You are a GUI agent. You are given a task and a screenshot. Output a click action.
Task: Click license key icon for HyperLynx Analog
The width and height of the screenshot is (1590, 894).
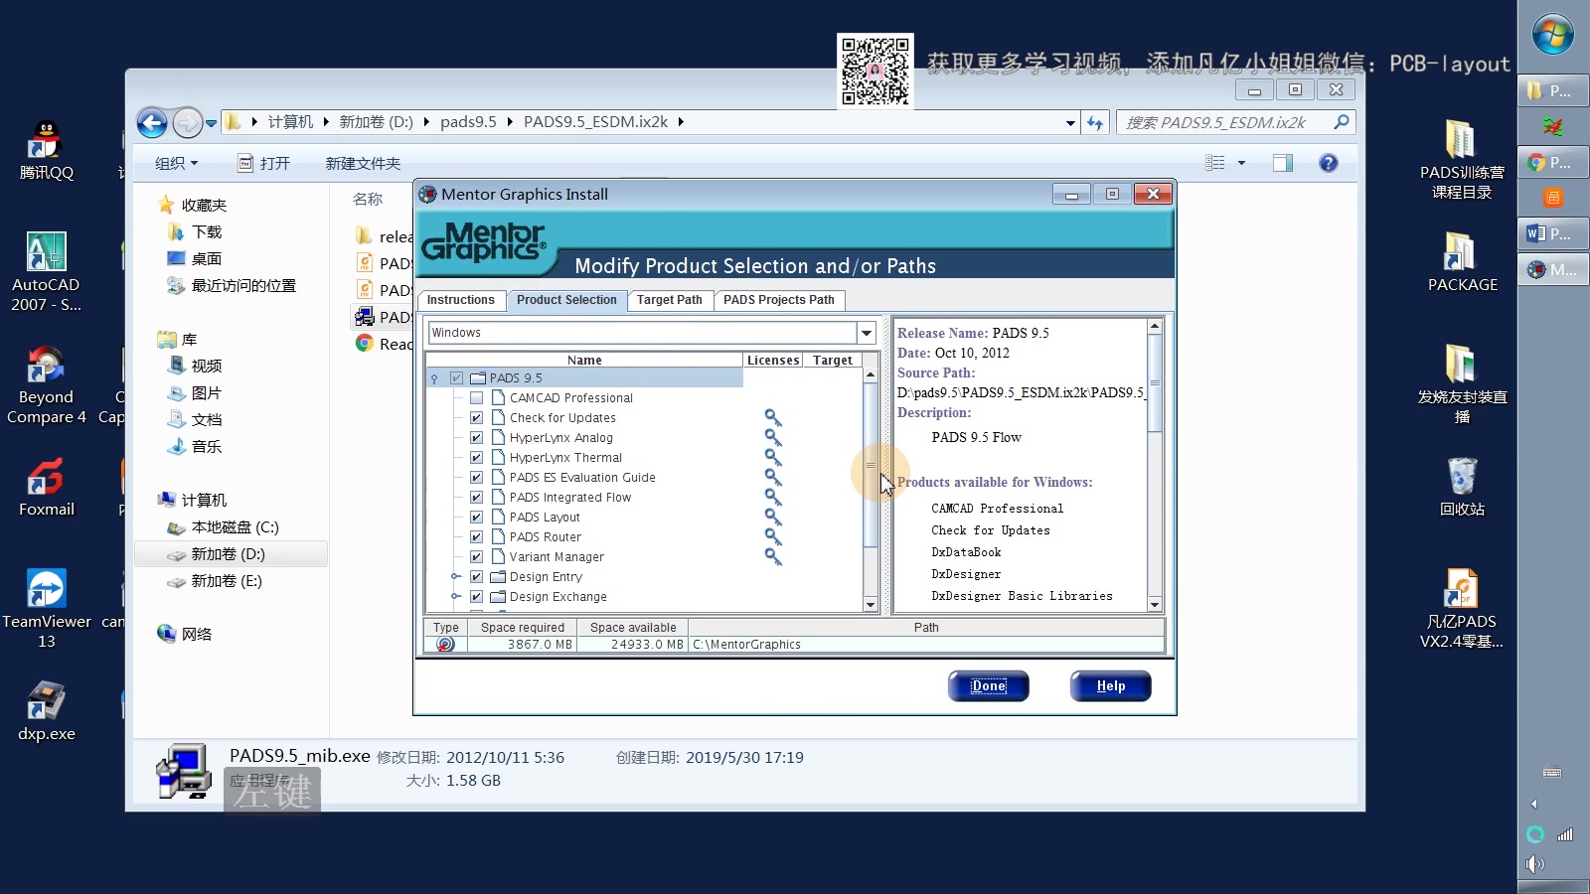tap(772, 438)
